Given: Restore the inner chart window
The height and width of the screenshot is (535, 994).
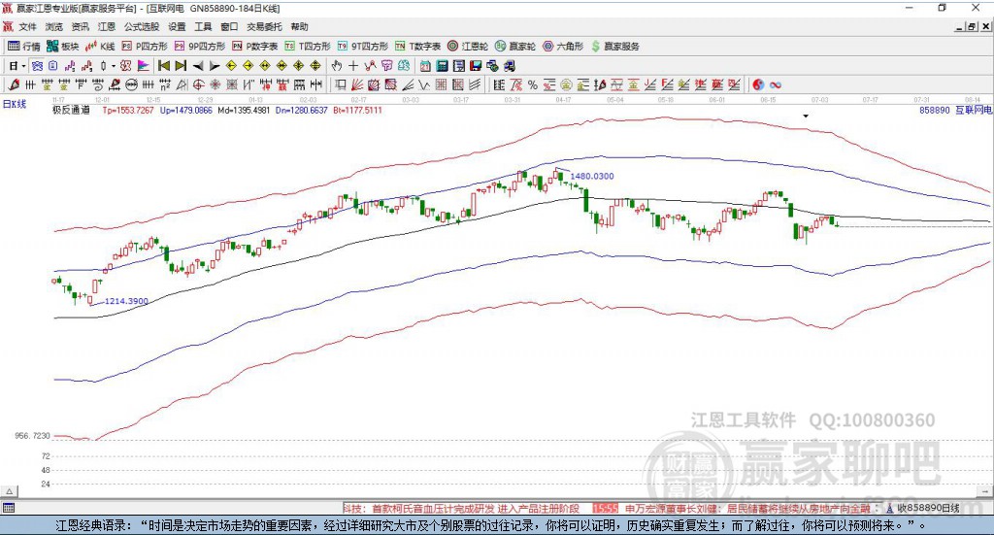Looking at the screenshot, I should 973,26.
